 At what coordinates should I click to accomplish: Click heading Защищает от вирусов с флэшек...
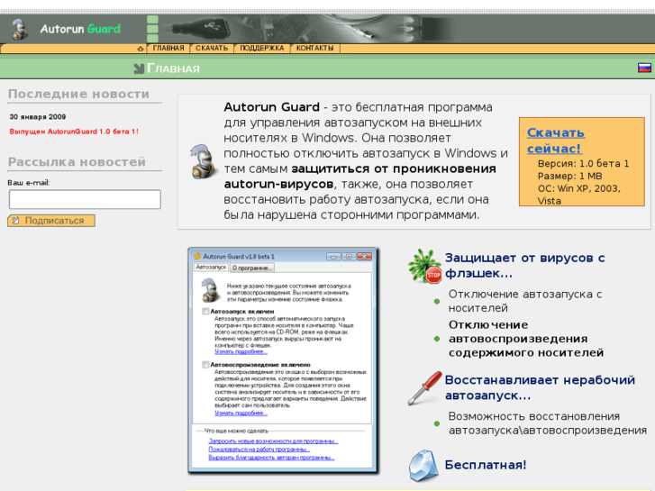[x=524, y=266]
